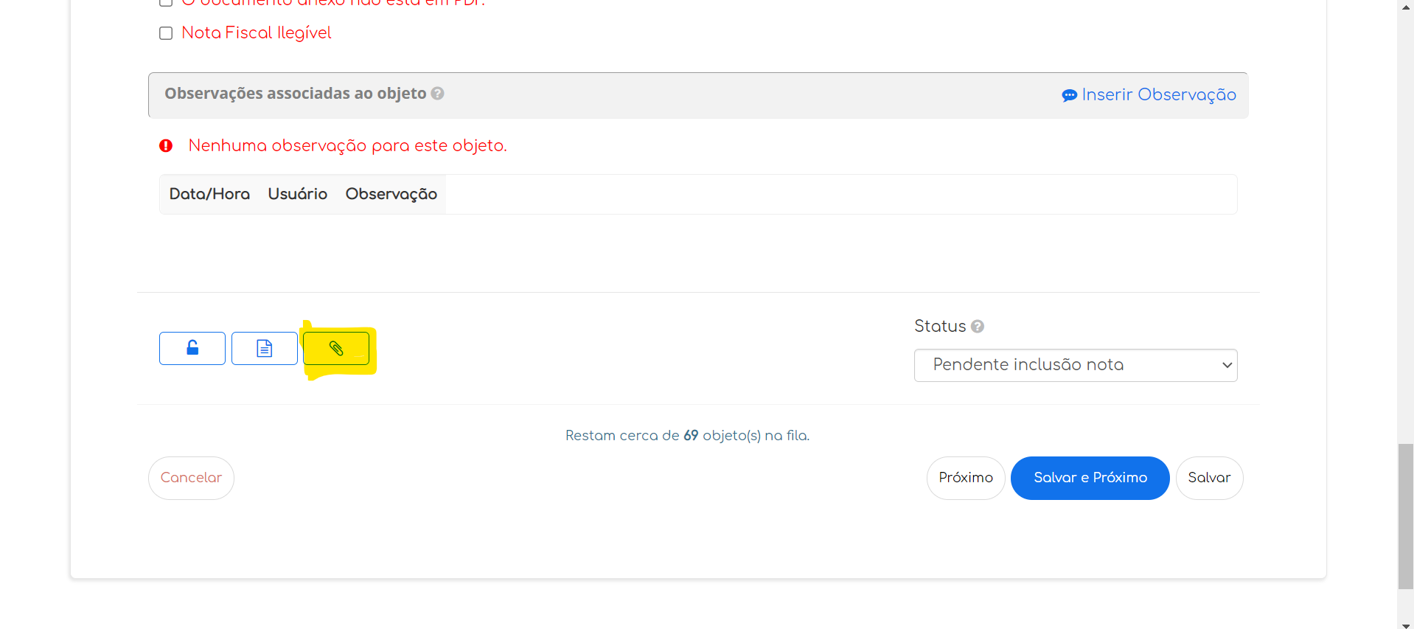Click the vertical scrollbar thumb
This screenshot has width=1414, height=629.
point(1406,516)
